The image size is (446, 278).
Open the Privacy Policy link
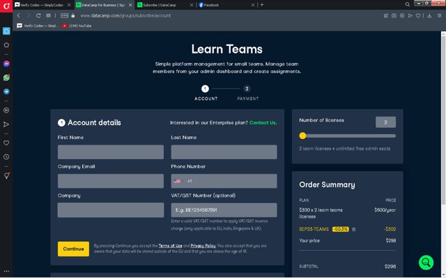203,245
